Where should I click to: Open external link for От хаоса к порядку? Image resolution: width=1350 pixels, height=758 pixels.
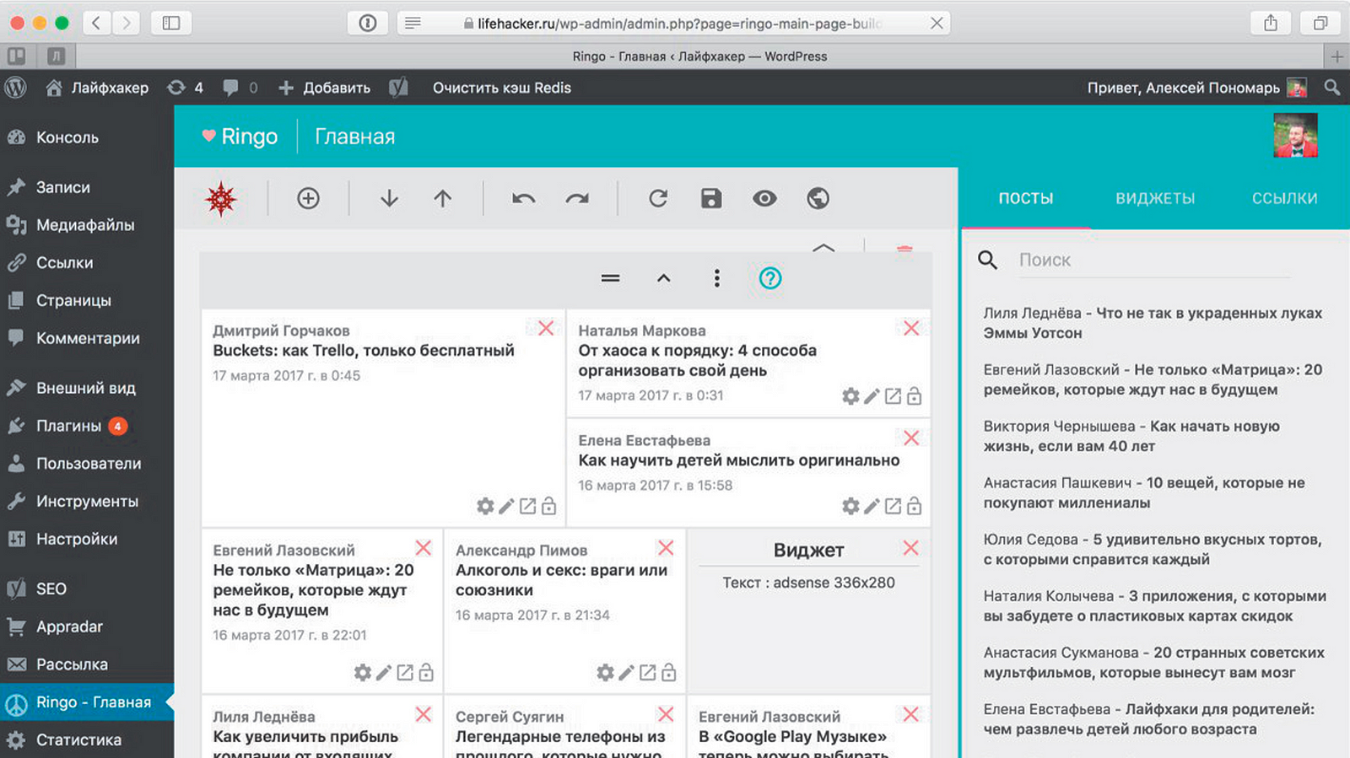(893, 396)
